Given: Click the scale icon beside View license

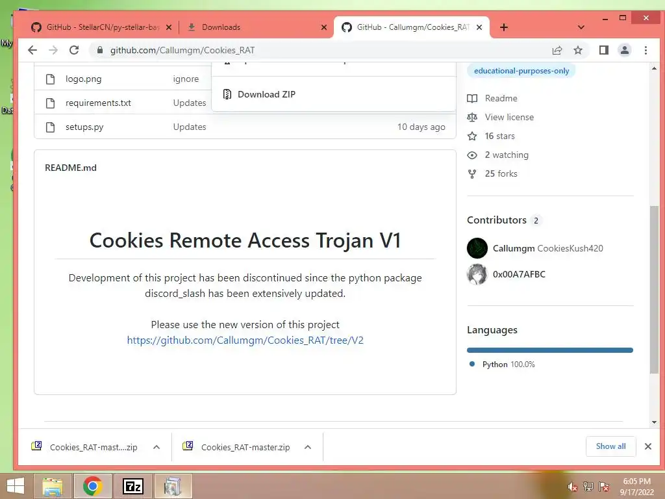Looking at the screenshot, I should click(472, 117).
